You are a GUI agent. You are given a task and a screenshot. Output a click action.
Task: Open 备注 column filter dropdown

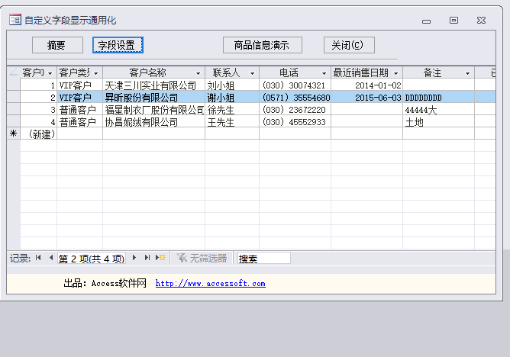tap(468, 73)
